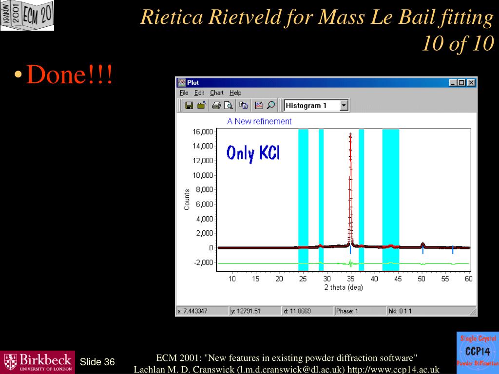Click the Open folder toolbar icon
The image size is (499, 374).
201,105
